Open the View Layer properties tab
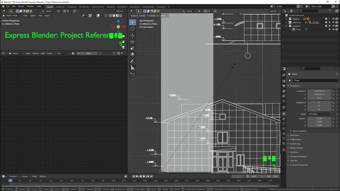Screen dimensions: 340x191 pos(284,91)
